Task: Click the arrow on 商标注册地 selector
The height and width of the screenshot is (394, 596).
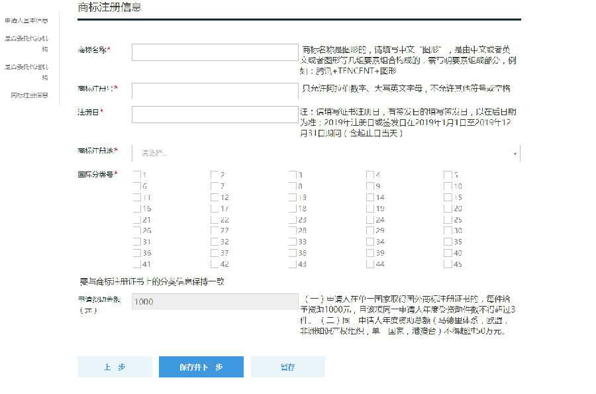Action: pos(515,154)
